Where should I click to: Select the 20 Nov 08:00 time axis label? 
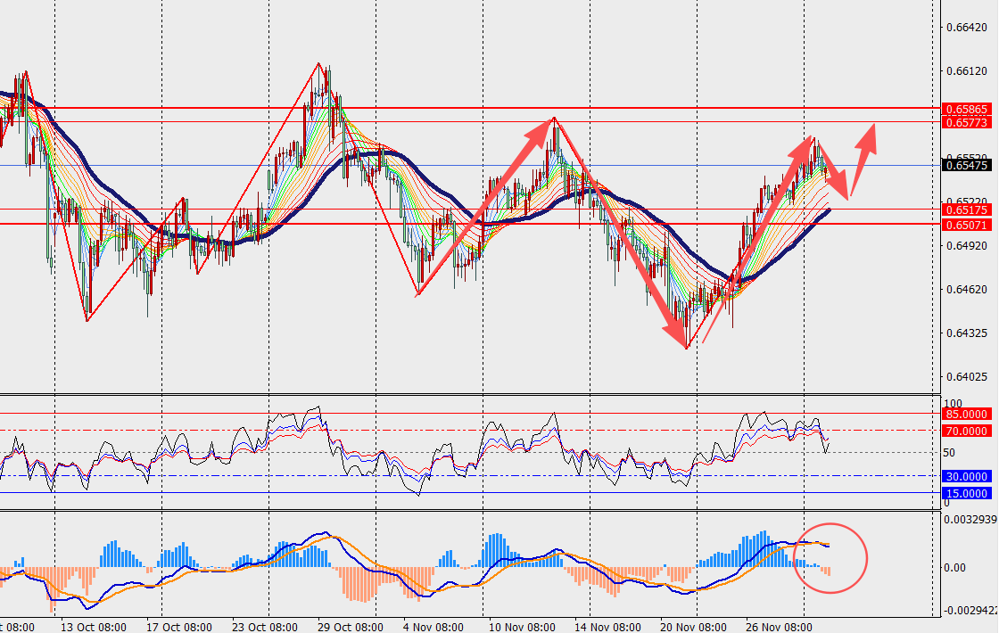693,626
